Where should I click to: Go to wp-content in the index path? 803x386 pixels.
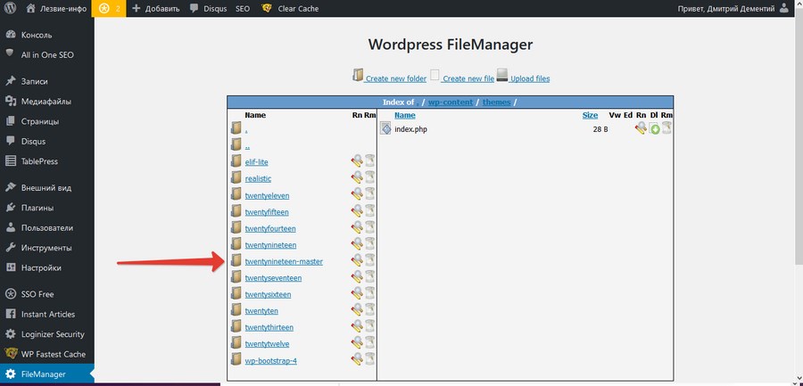(451, 102)
